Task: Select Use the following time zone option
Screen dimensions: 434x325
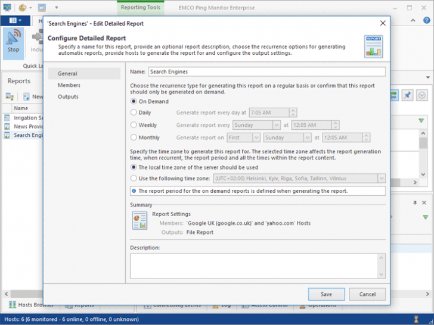Action: point(134,178)
